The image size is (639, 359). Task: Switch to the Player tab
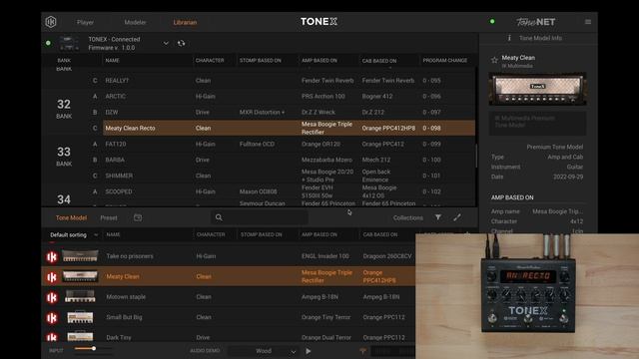click(85, 22)
